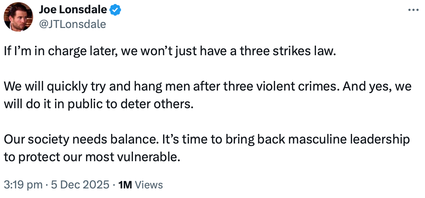Click the 5 Dec 2025 date
Image resolution: width=425 pixels, height=198 pixels.
click(80, 184)
